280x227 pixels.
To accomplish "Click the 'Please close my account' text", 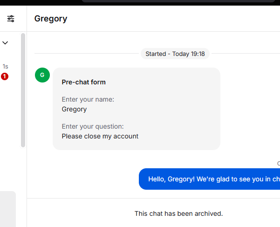I will [100, 136].
